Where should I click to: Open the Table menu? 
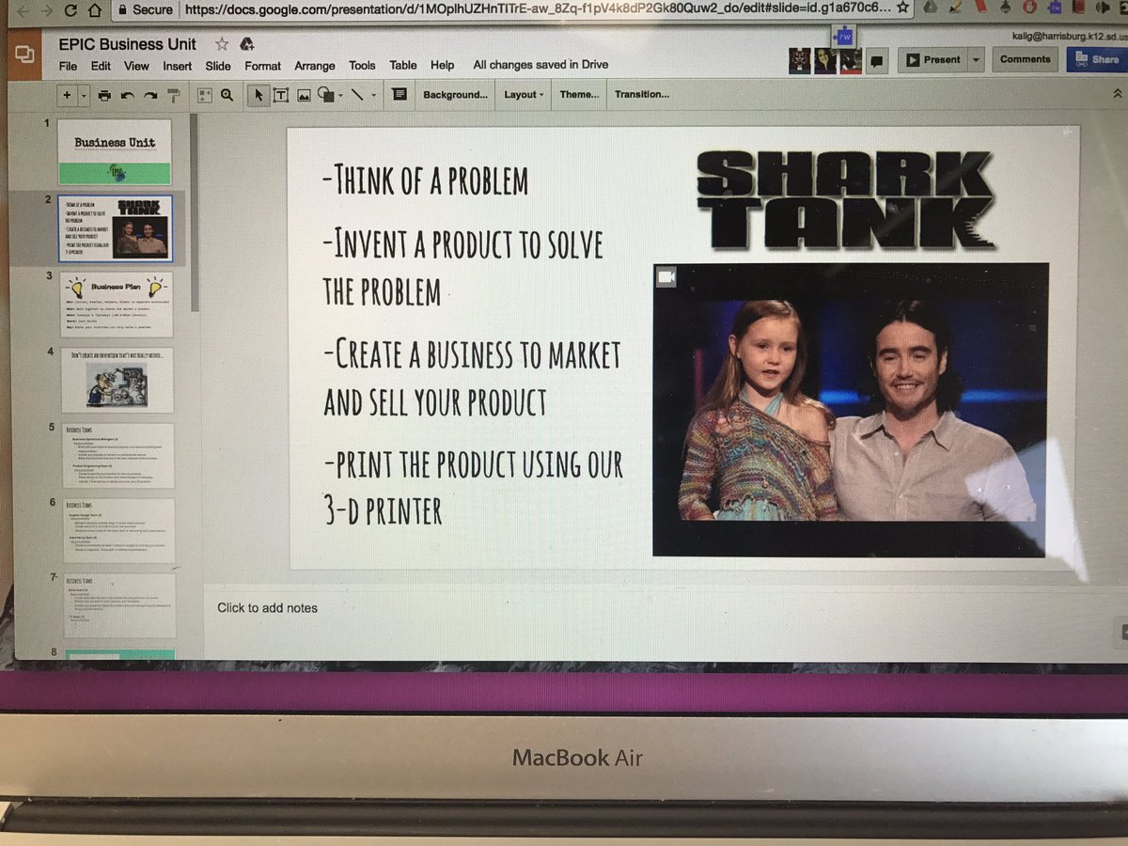click(403, 66)
